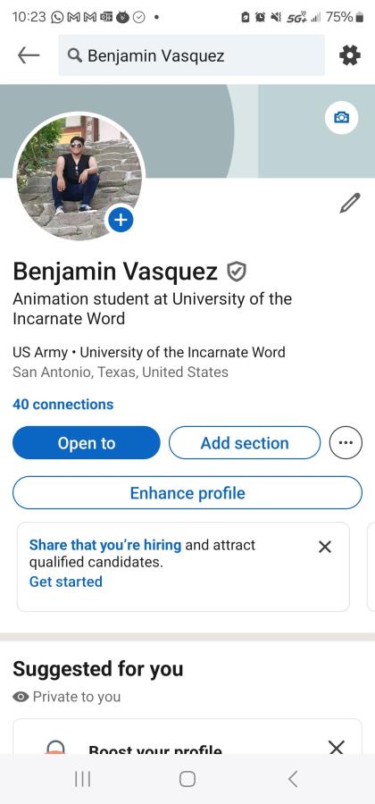Open settings via the gear icon
The width and height of the screenshot is (375, 804).
click(350, 55)
